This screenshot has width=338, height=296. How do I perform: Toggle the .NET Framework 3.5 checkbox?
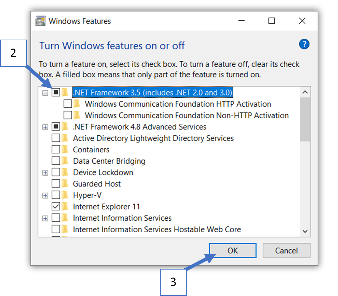click(x=56, y=92)
